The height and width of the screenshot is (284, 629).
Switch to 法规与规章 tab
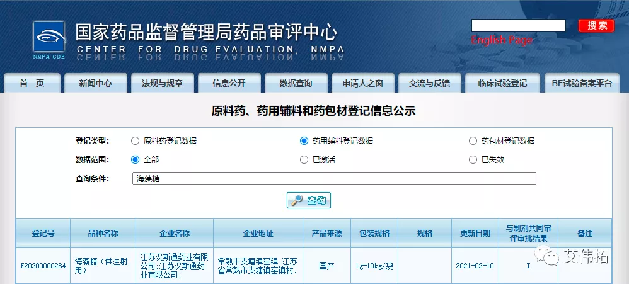click(x=162, y=83)
